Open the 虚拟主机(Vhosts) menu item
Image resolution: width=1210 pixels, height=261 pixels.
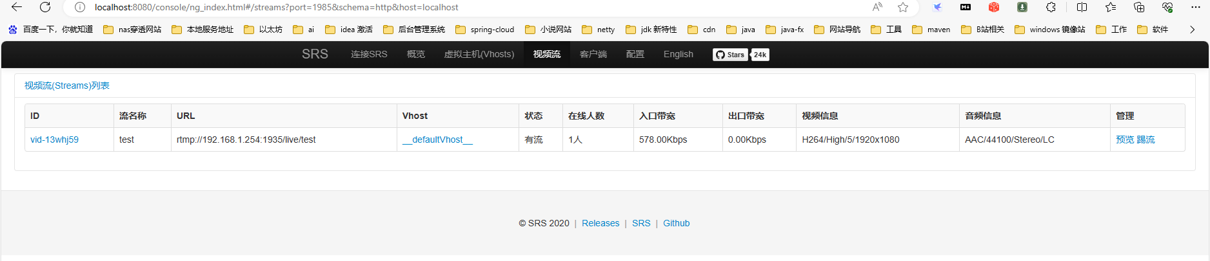(479, 54)
